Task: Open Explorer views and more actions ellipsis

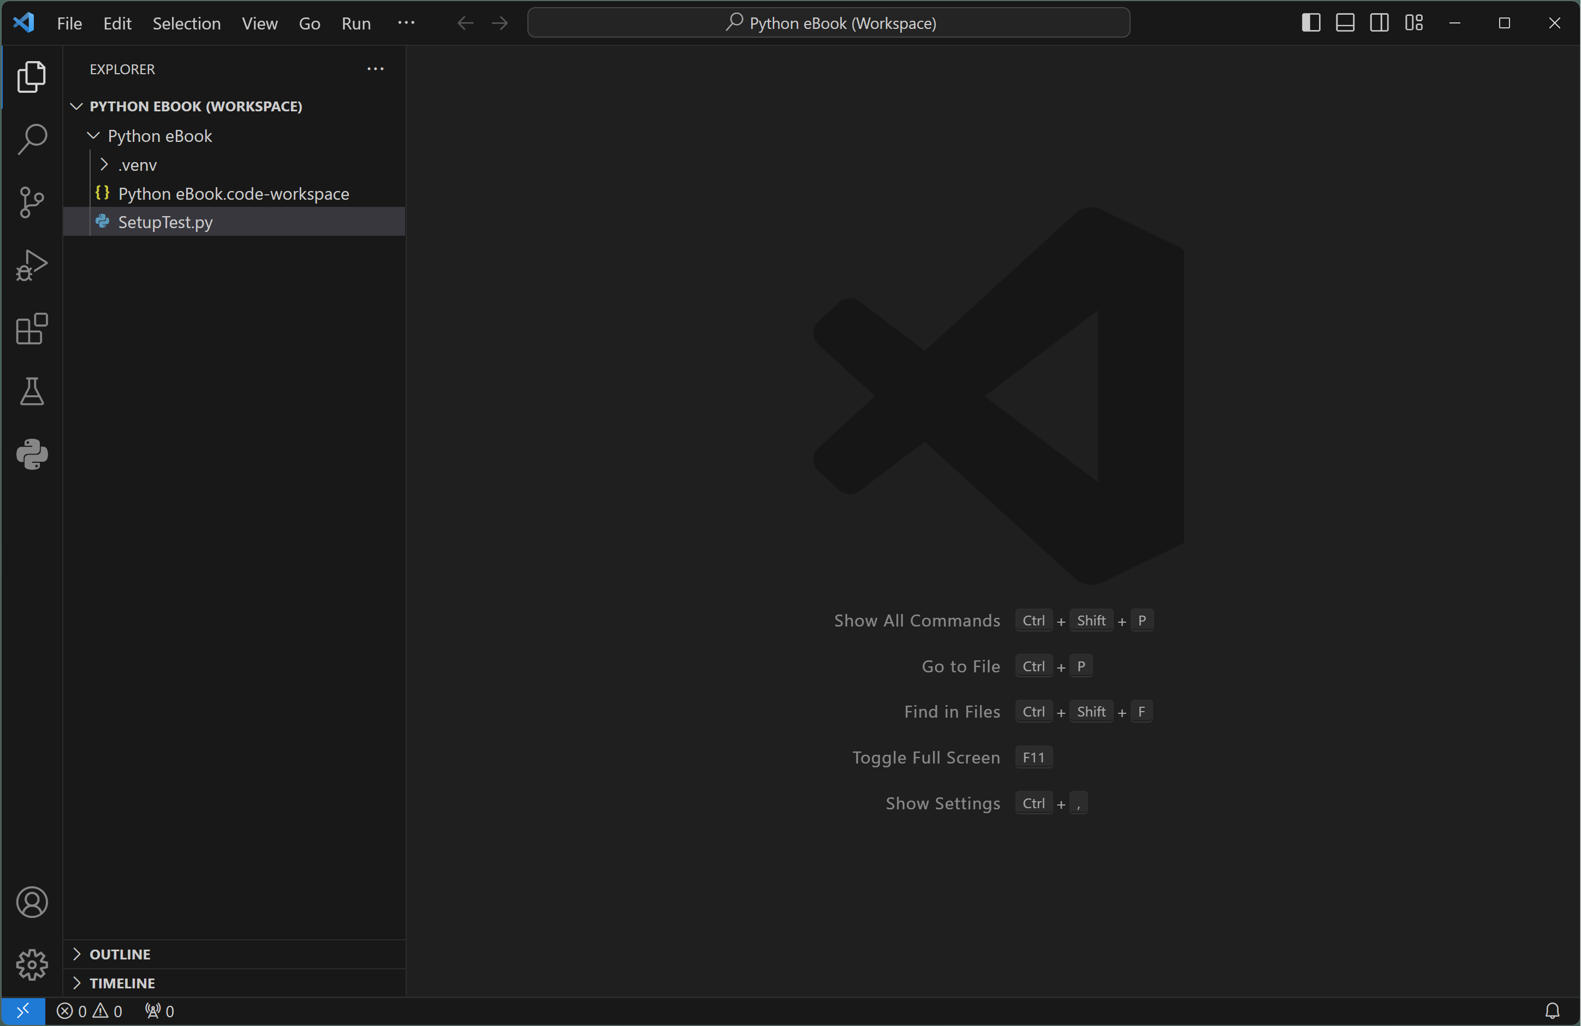Action: (x=375, y=69)
